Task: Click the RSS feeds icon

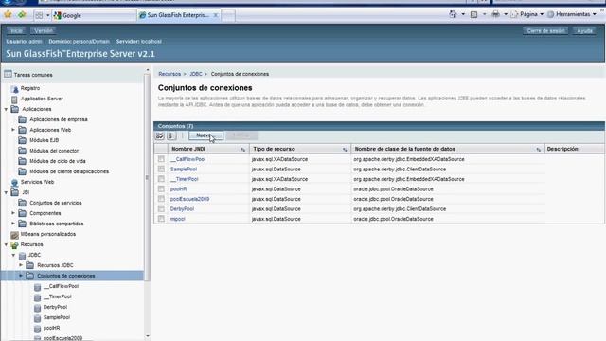Action: [473, 14]
